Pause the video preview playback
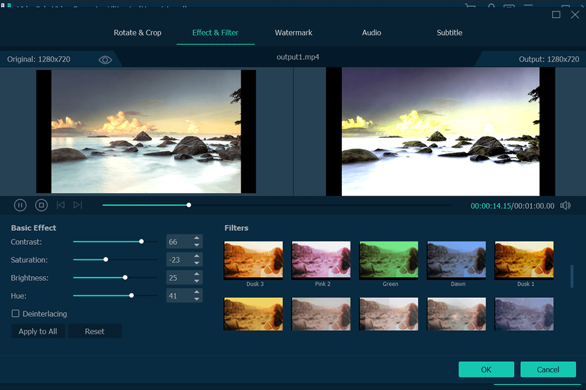Image resolution: width=586 pixels, height=390 pixels. [x=20, y=205]
